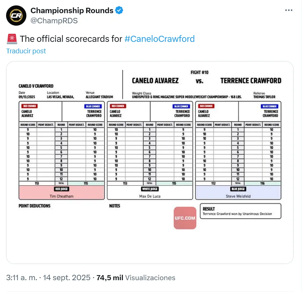The height and width of the screenshot is (292, 302).
Task: Click the Traducir post link
Action: point(26,51)
